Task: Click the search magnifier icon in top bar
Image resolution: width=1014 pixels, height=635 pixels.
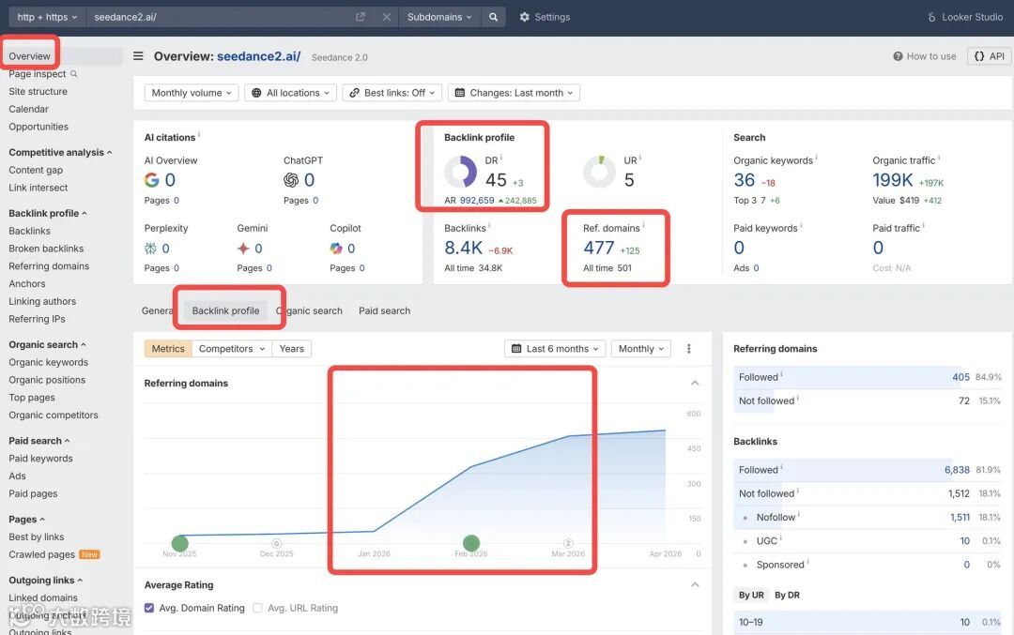Action: [x=494, y=18]
